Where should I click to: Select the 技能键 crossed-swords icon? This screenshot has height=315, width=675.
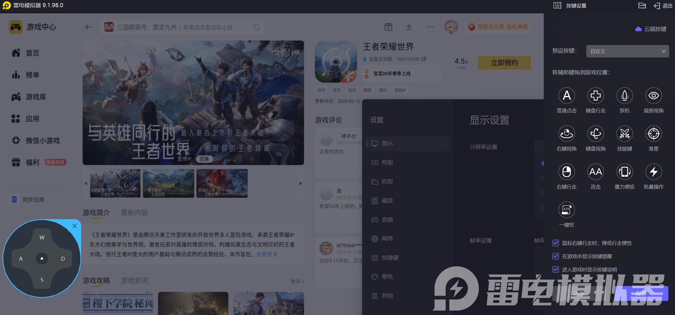pos(624,134)
